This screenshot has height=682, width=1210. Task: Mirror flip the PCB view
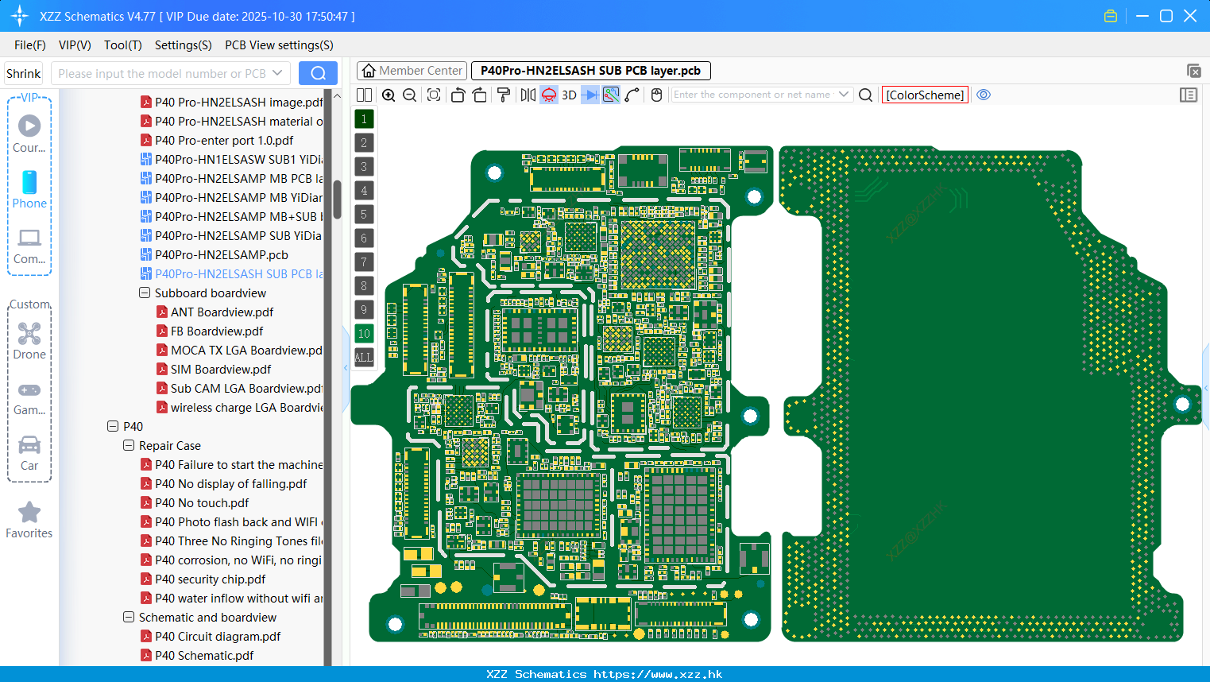(528, 95)
